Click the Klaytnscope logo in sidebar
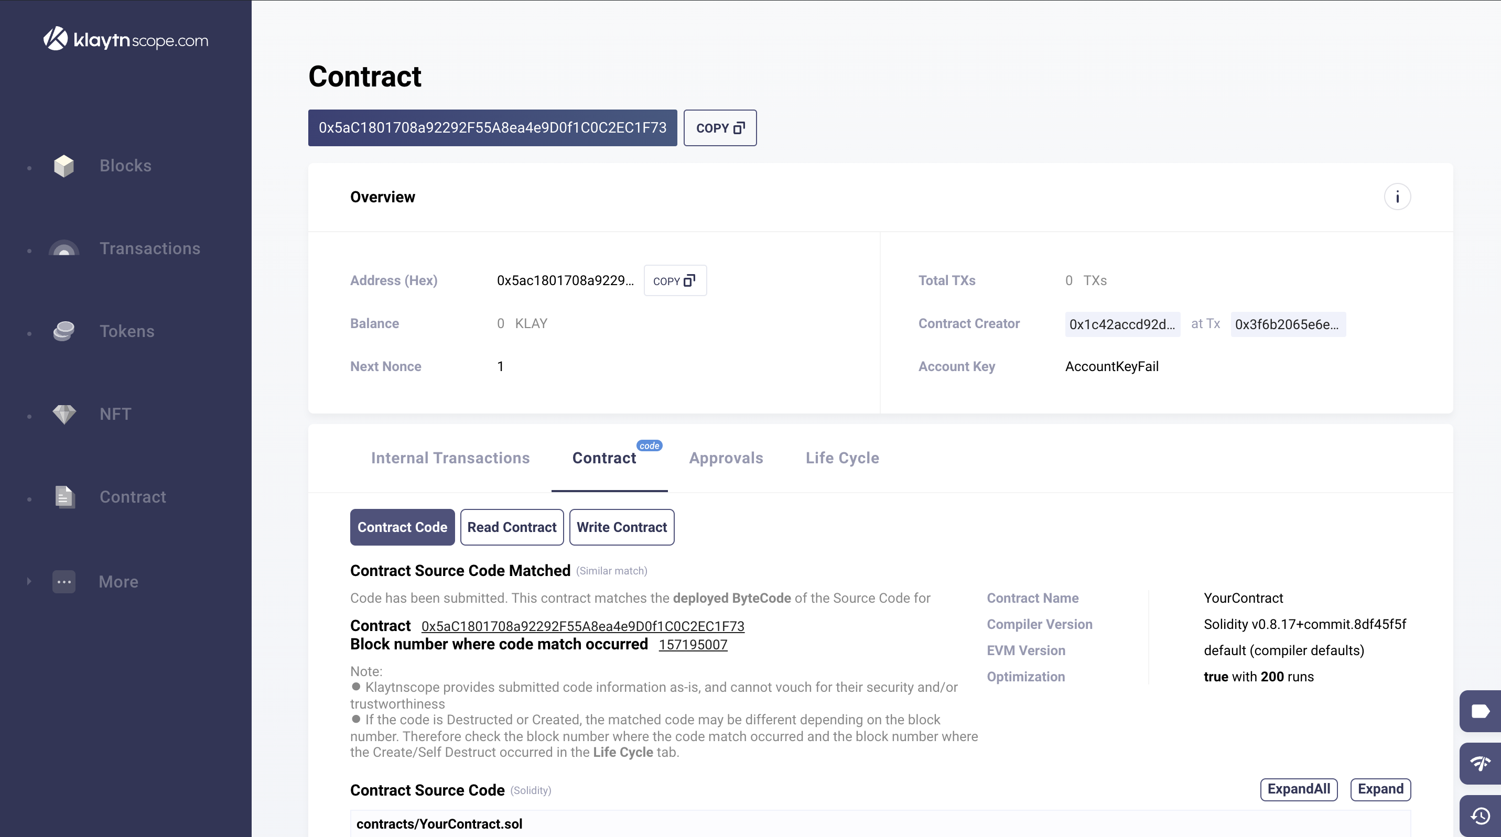The height and width of the screenshot is (837, 1501). [125, 40]
